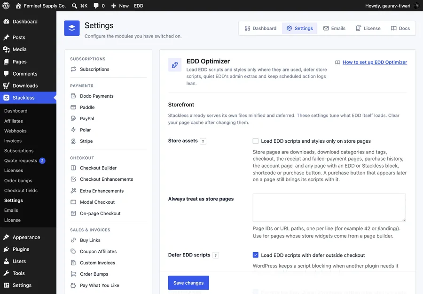Click the Store assets help question mark
The height and width of the screenshot is (294, 423).
tap(203, 141)
